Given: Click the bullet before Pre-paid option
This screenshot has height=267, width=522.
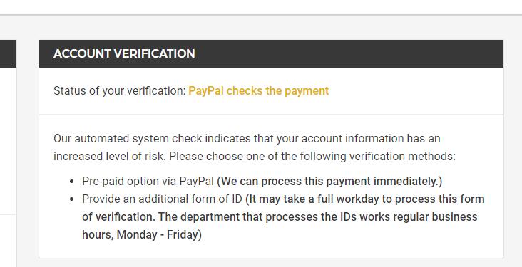Looking at the screenshot, I should point(71,182).
